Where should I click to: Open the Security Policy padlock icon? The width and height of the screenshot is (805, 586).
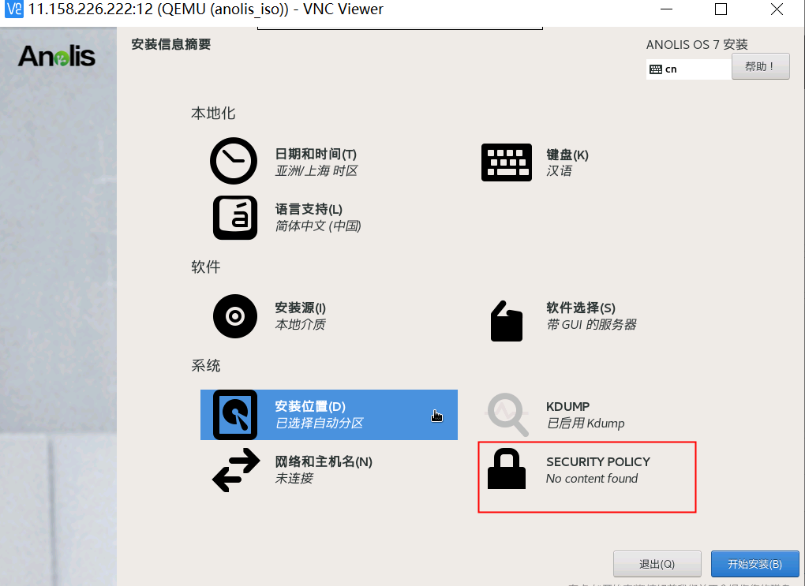506,469
